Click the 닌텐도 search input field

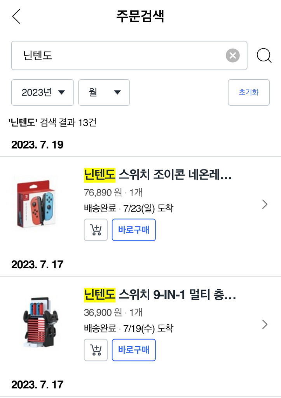click(x=117, y=56)
